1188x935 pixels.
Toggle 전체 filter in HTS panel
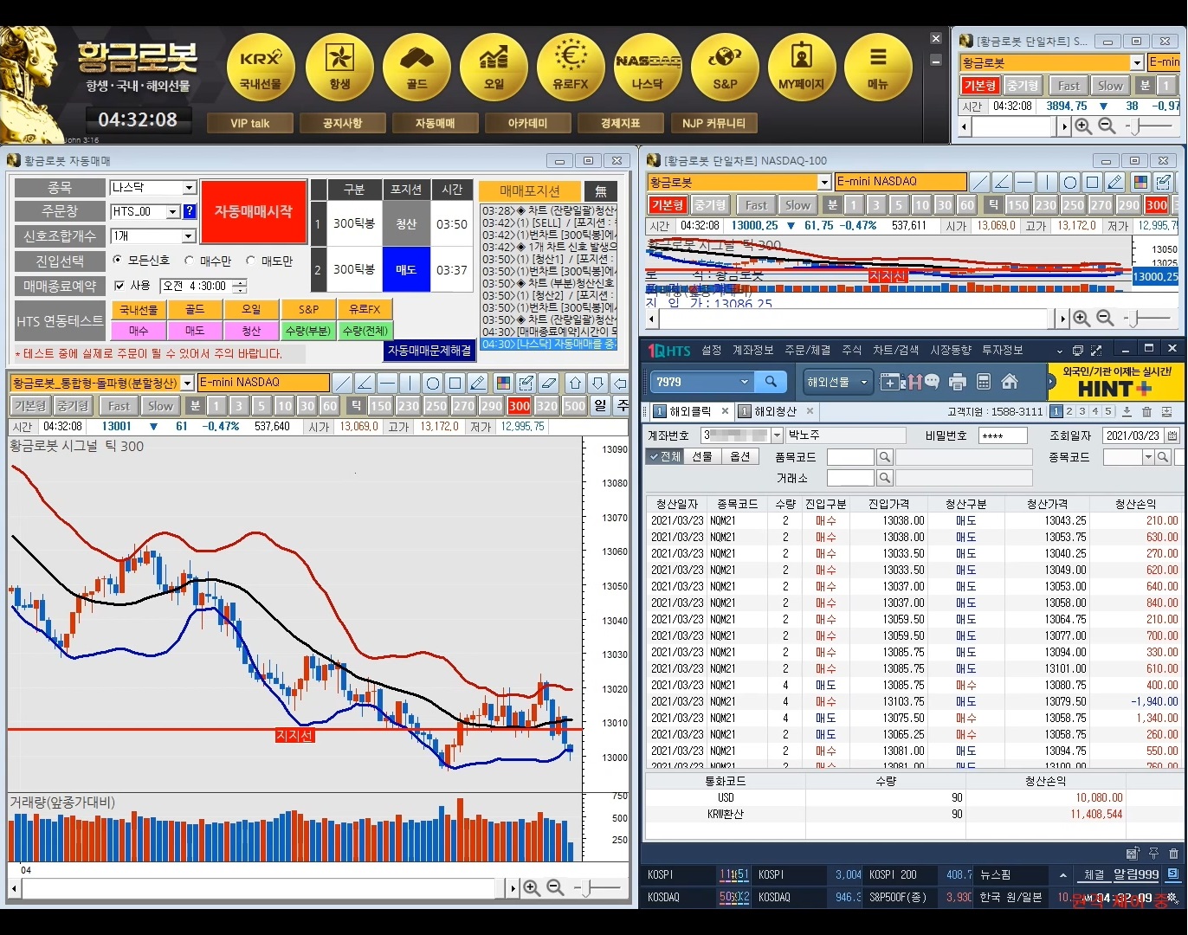tap(665, 456)
